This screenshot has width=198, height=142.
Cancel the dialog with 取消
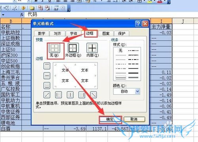pyautogui.click(x=134, y=120)
